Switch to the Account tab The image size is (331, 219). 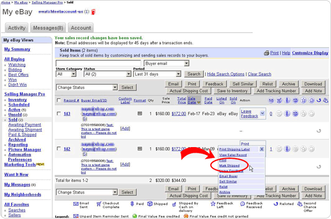click(81, 28)
